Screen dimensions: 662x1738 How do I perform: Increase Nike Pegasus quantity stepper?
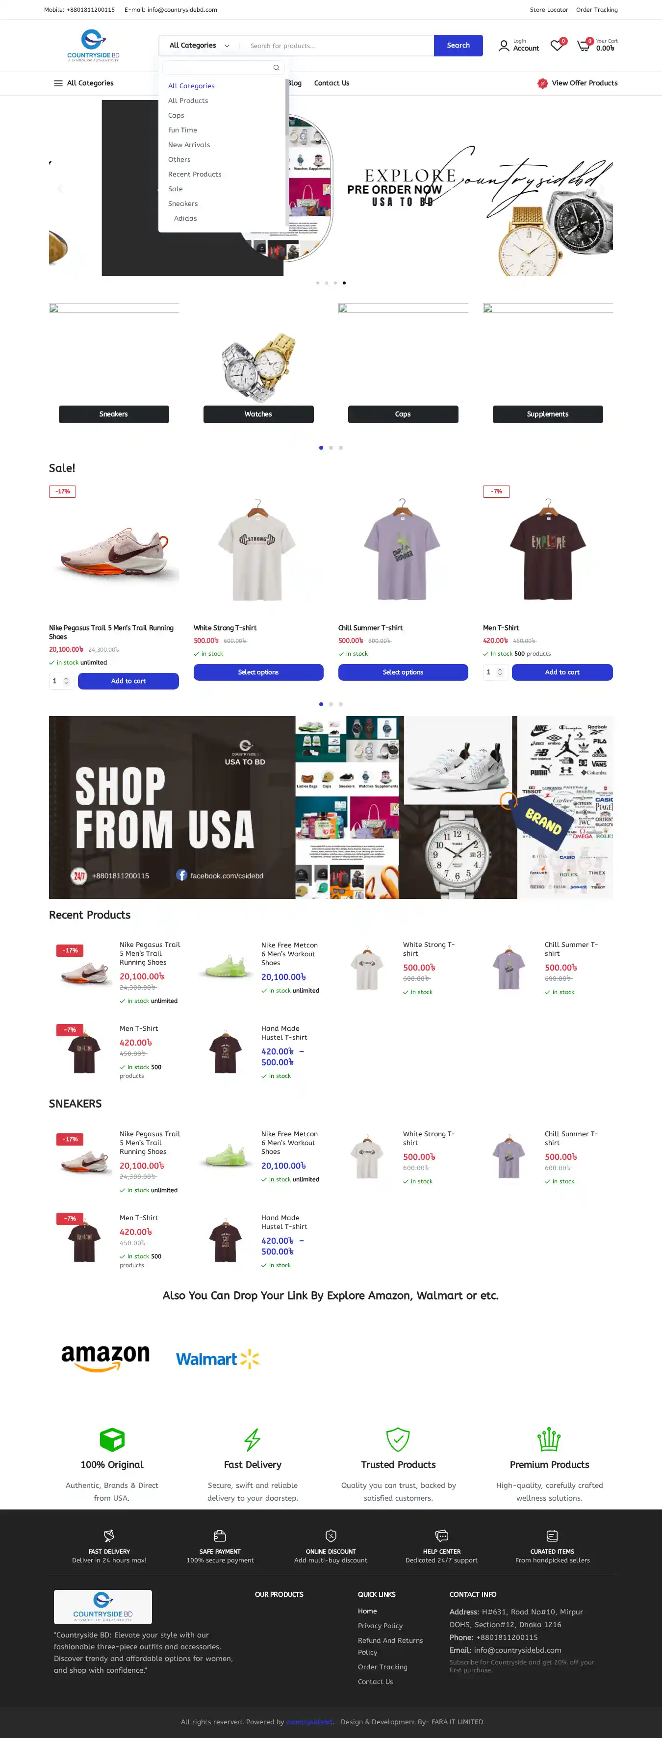[x=66, y=678]
